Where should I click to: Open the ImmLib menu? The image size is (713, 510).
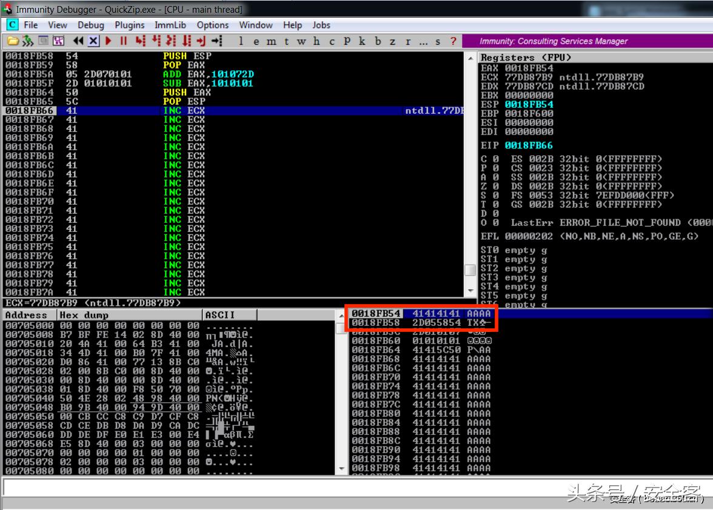(172, 25)
